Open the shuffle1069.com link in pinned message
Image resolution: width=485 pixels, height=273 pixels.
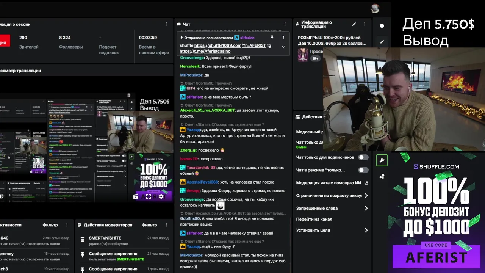(230, 45)
